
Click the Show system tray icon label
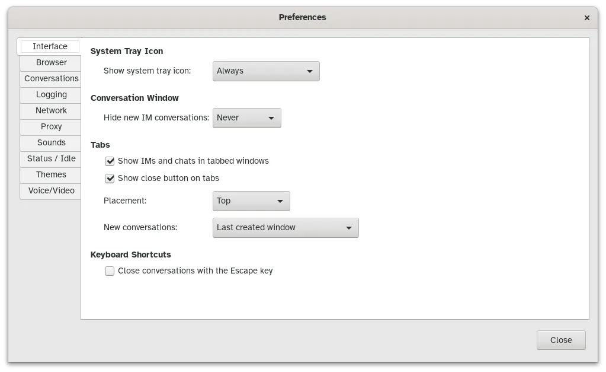[x=148, y=71]
